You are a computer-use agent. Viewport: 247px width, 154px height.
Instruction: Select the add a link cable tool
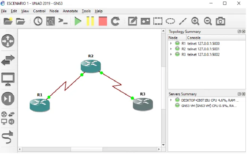pos(7,137)
